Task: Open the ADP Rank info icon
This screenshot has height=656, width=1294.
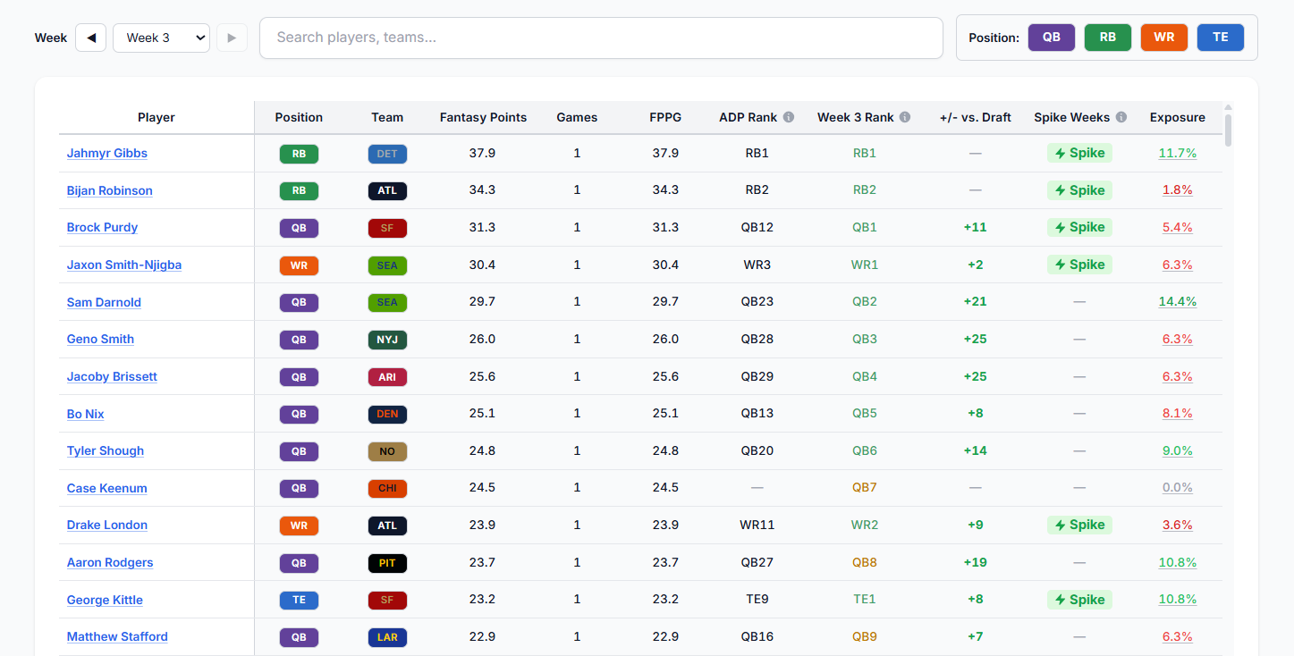Action: pos(789,117)
